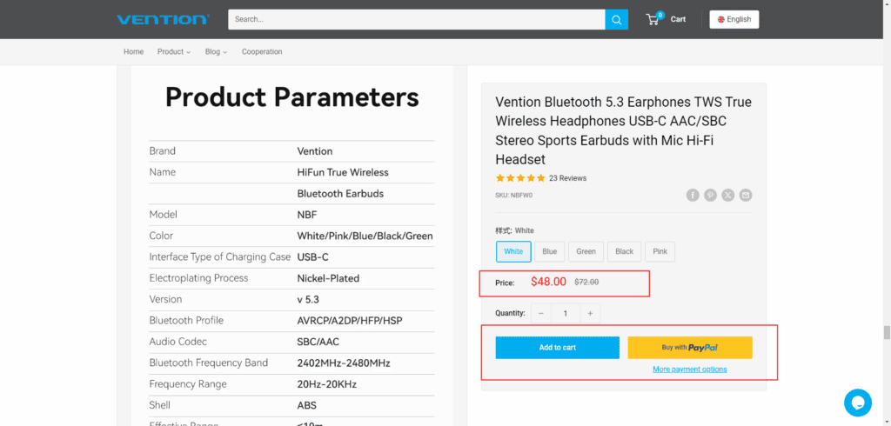The image size is (891, 426).
Task: Buy with PayPal button
Action: click(690, 348)
